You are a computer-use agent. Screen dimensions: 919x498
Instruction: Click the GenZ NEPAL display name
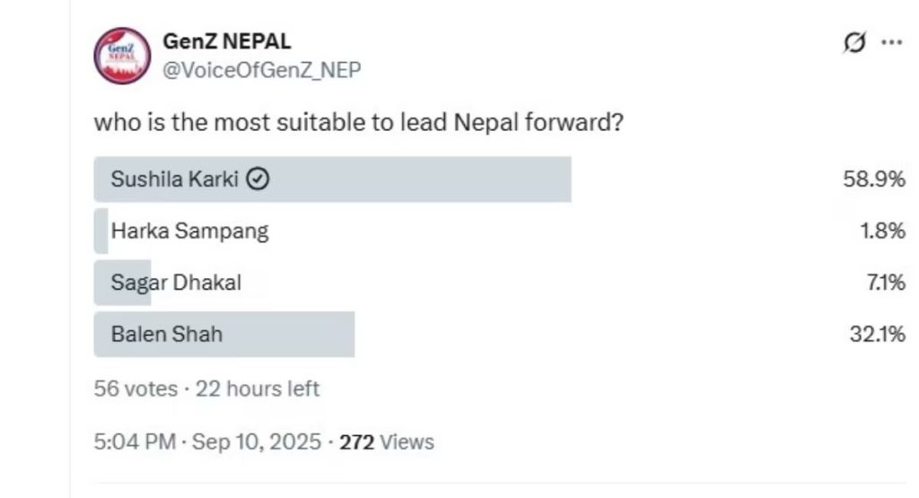click(x=226, y=41)
